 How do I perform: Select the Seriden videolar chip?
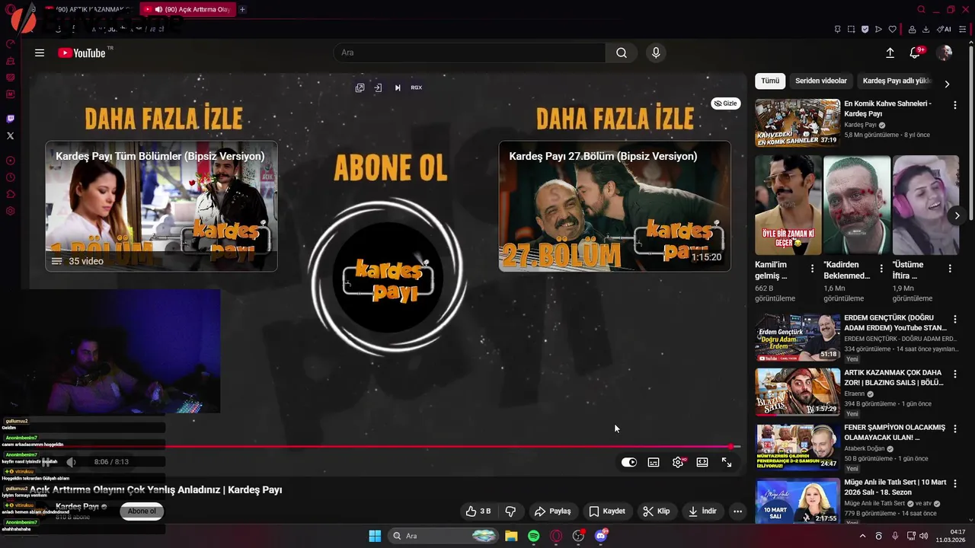(x=821, y=81)
